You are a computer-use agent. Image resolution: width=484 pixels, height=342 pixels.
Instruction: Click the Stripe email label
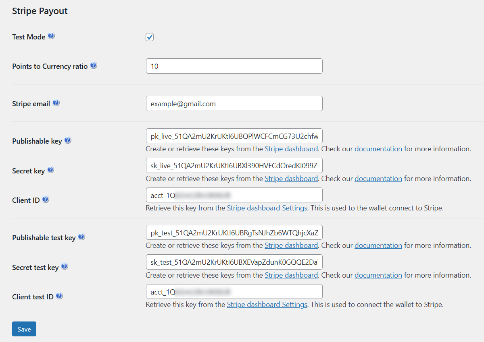point(31,104)
